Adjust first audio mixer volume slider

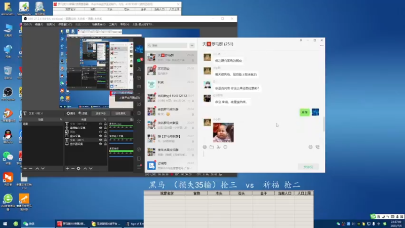(121, 131)
